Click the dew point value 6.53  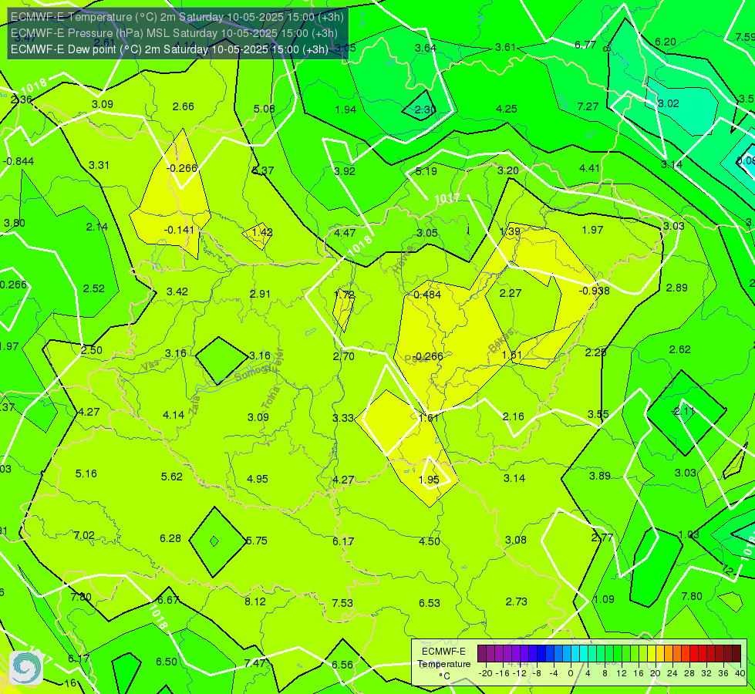[x=430, y=603]
